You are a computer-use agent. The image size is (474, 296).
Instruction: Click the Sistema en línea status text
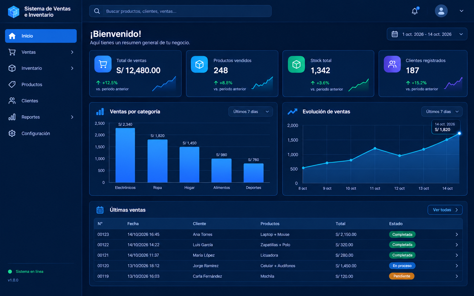[30, 272]
